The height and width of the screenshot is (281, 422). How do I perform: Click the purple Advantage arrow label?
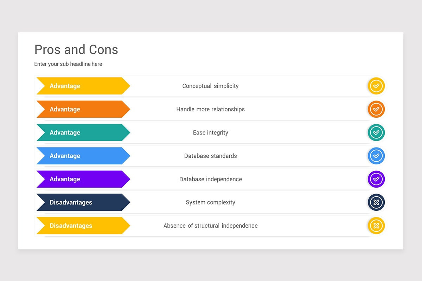click(x=83, y=179)
